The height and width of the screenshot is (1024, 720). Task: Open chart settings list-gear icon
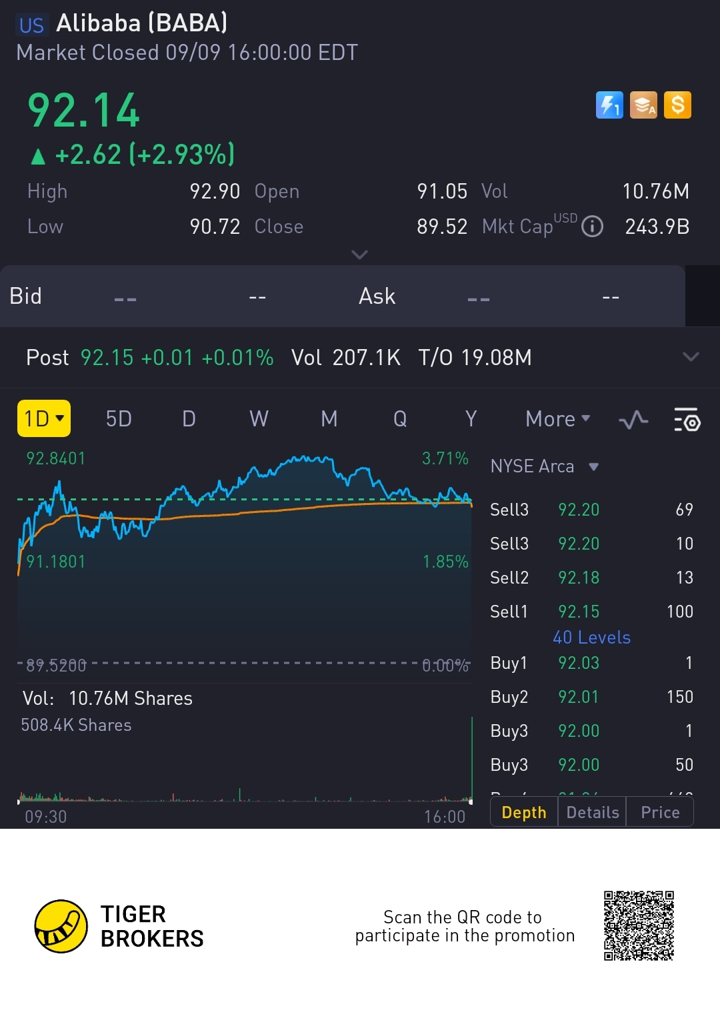tap(687, 420)
